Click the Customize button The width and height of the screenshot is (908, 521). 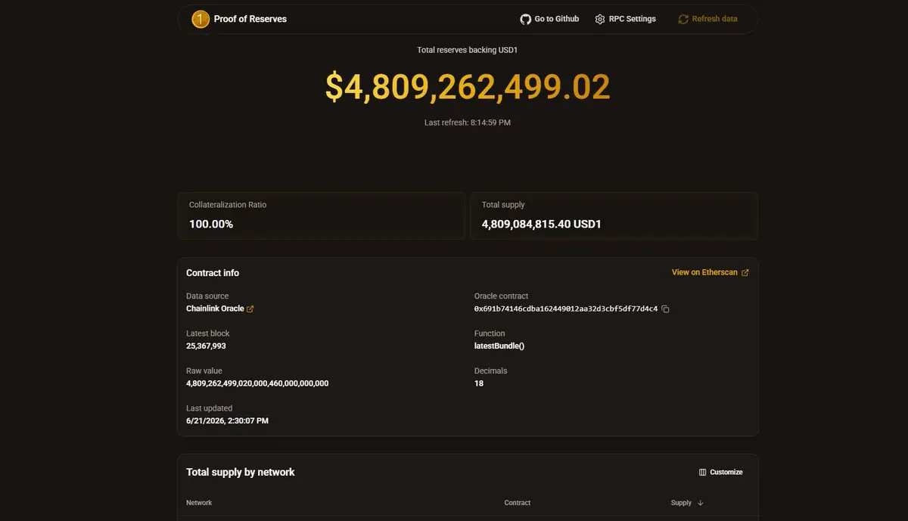(x=720, y=472)
